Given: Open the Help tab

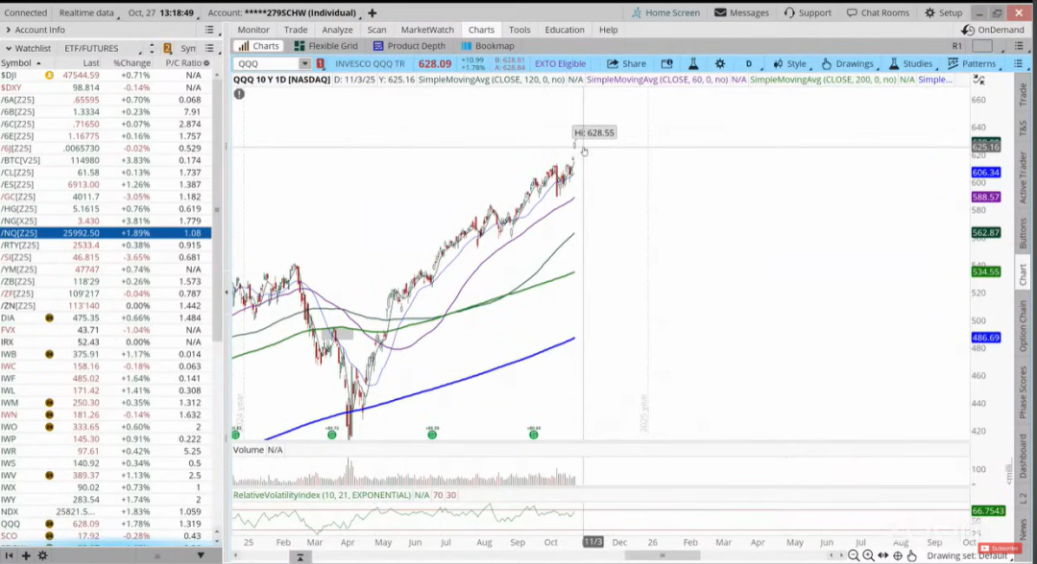Looking at the screenshot, I should coord(609,30).
